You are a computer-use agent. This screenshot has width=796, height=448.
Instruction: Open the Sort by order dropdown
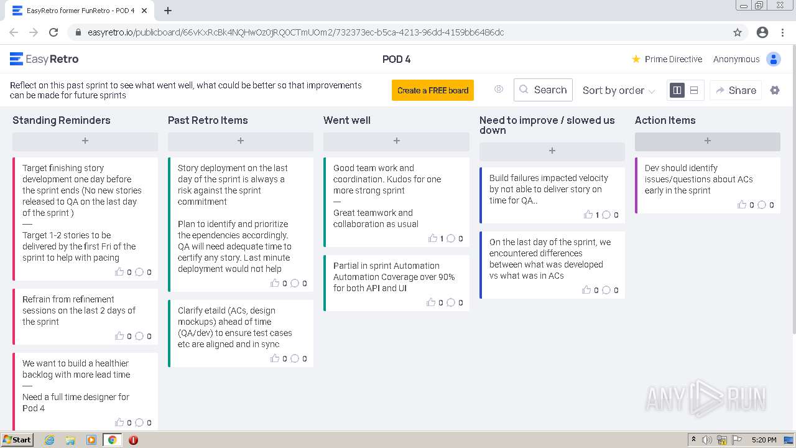click(619, 90)
